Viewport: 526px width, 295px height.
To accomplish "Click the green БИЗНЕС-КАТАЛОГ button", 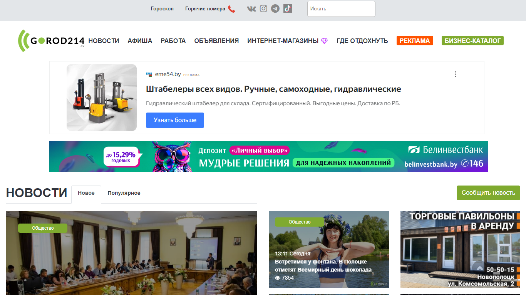I will (472, 41).
